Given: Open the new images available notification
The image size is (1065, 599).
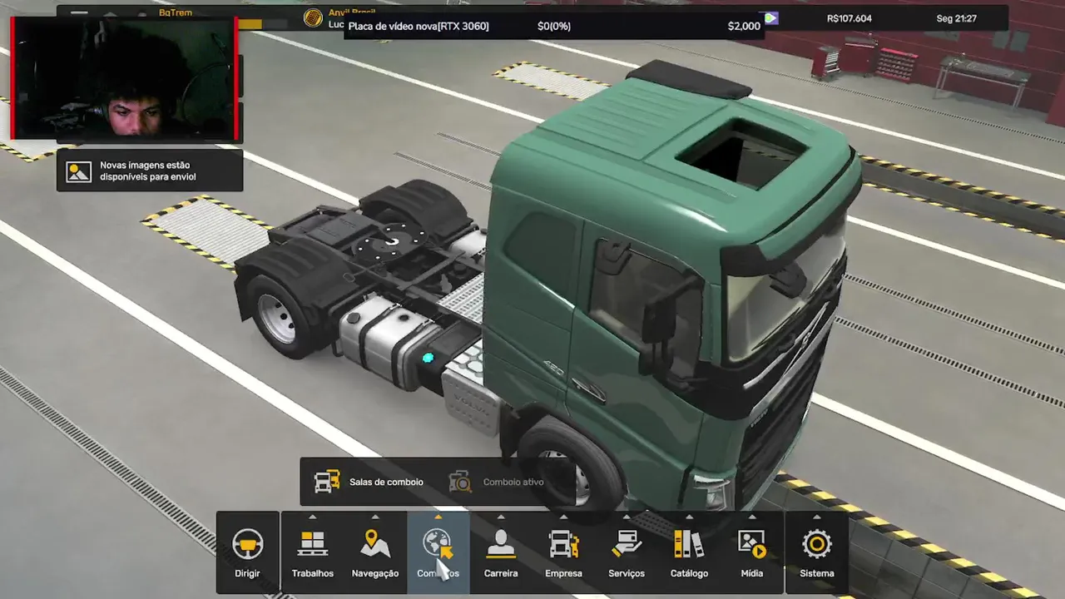Looking at the screenshot, I should 150,171.
